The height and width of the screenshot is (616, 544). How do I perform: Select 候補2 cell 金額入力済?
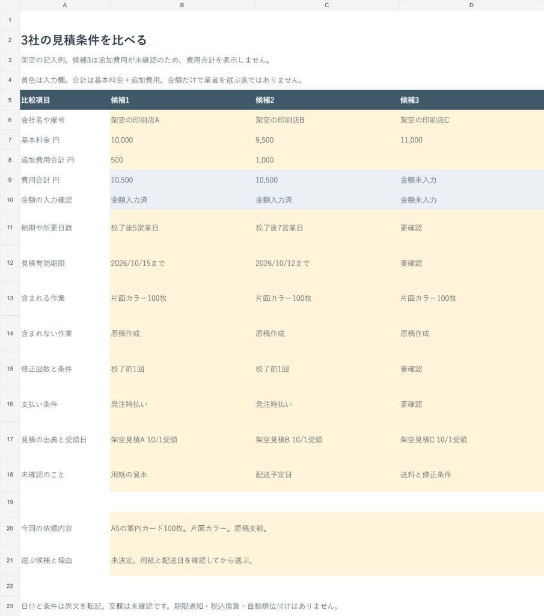click(x=327, y=200)
